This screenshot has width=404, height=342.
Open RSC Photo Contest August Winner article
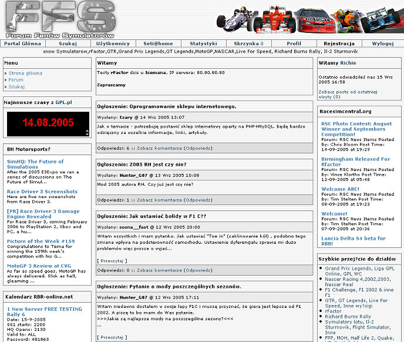tap(356, 129)
